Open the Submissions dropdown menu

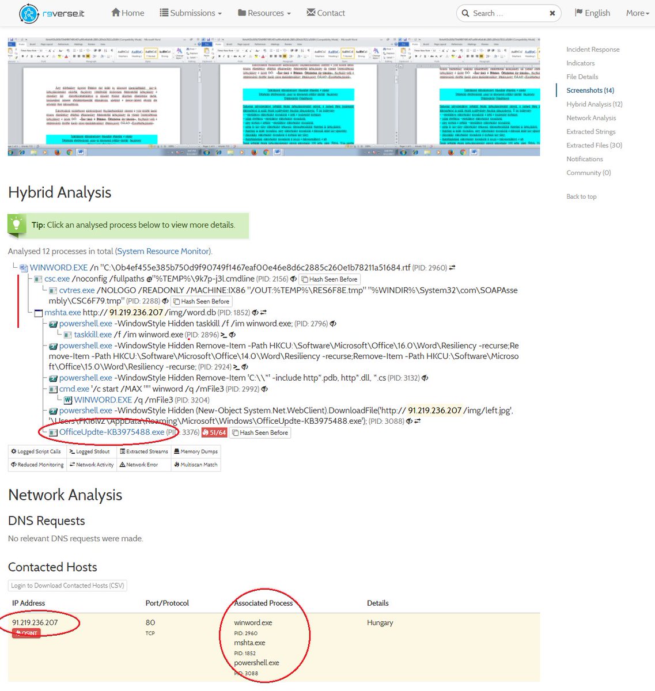coord(191,13)
